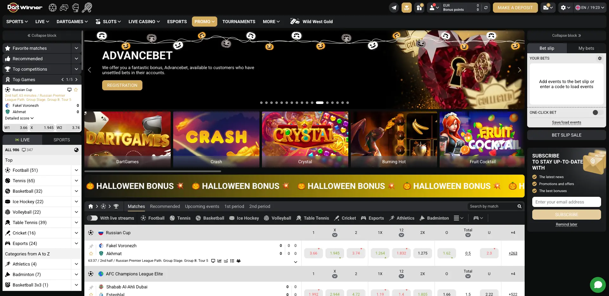
Task: Switch to the Sports tab in sidebar
Action: click(62, 140)
